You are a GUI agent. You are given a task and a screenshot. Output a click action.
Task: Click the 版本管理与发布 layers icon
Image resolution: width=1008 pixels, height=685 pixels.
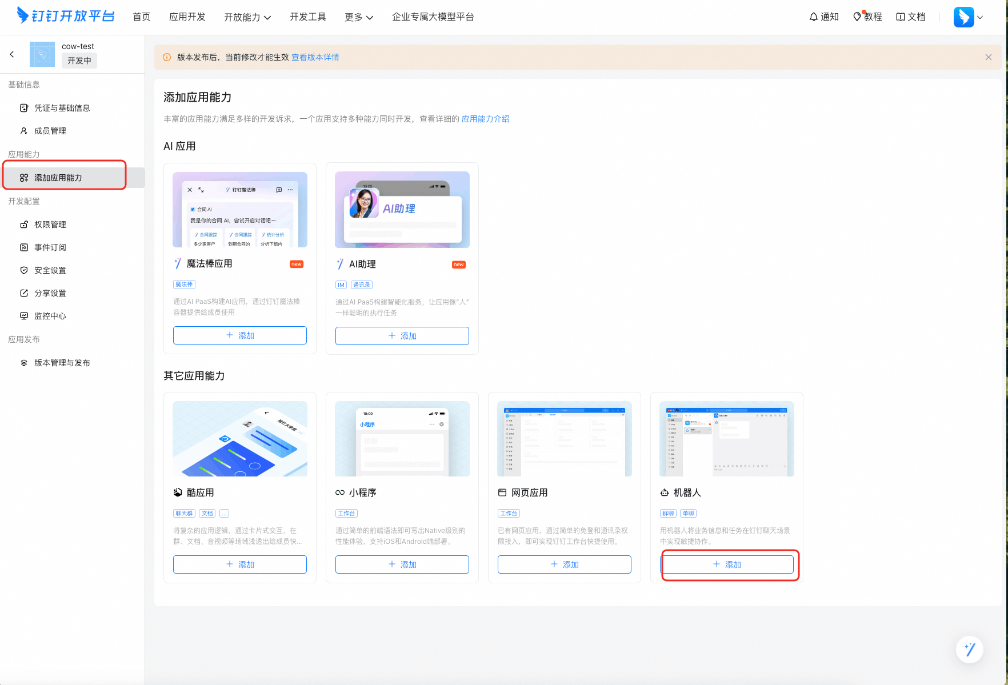point(24,363)
